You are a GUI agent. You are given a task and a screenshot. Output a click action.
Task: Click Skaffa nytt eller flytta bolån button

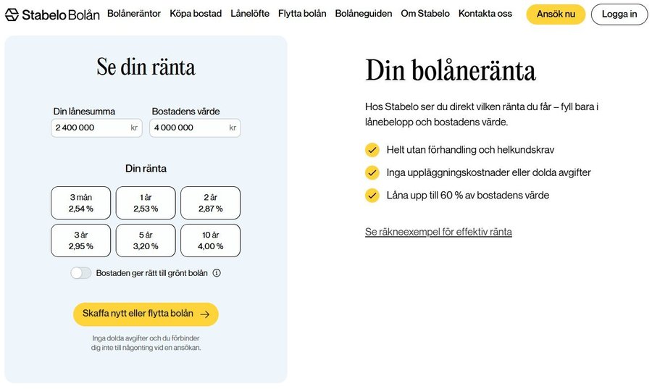click(x=146, y=314)
